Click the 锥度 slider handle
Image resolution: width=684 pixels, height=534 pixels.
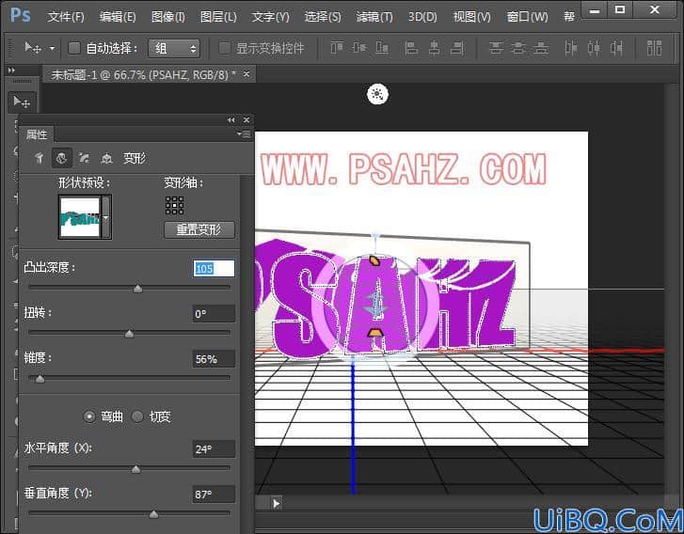(40, 379)
